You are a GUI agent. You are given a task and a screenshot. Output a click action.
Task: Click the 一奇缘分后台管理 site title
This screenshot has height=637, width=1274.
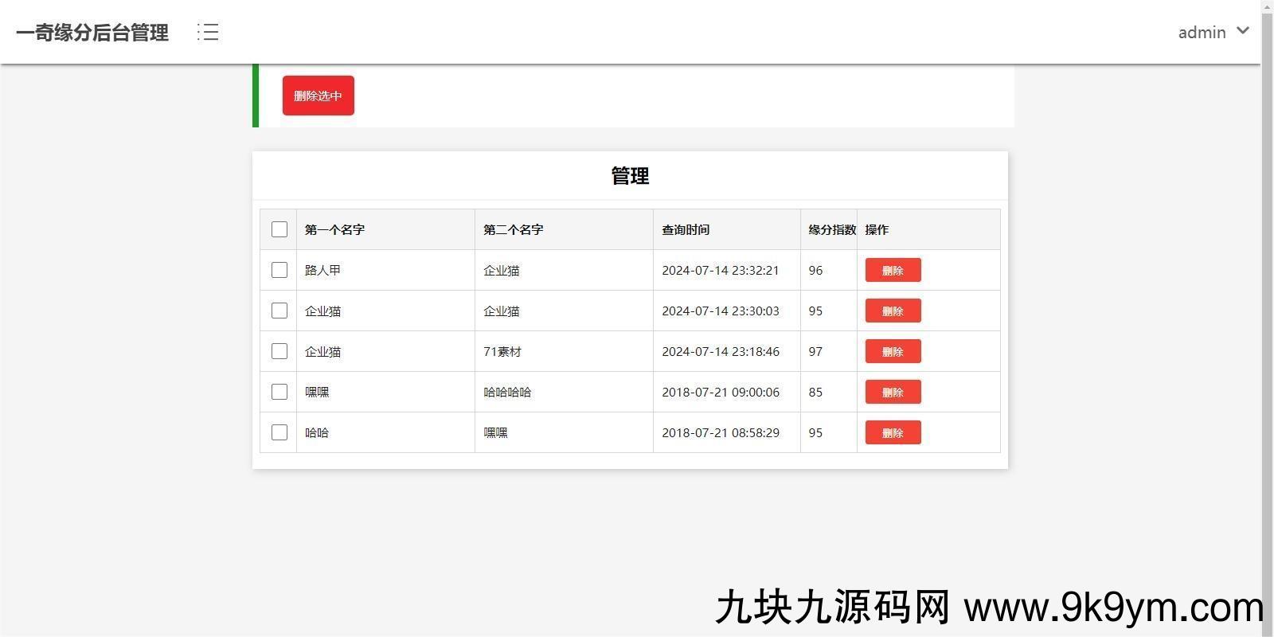coord(92,33)
